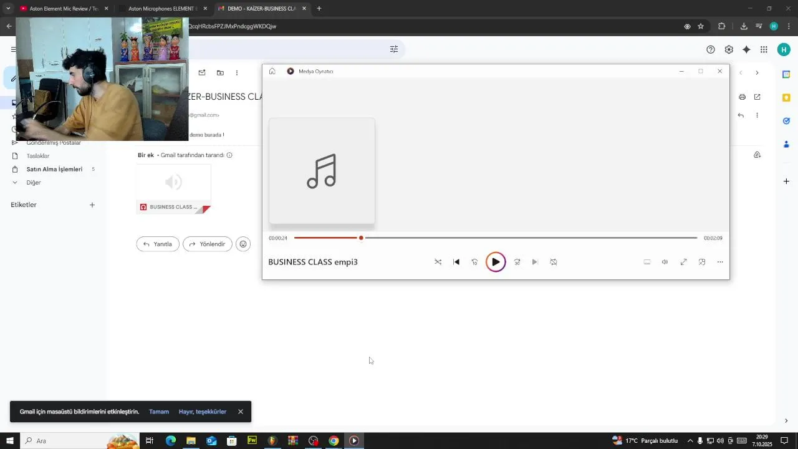This screenshot has width=798, height=449.
Task: Create a new label next to Etiketler
Action: point(92,205)
